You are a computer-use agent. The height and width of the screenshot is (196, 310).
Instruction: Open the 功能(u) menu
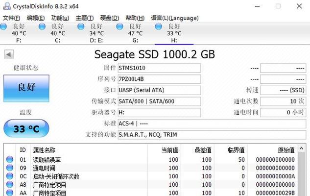pyautogui.click(x=60, y=18)
